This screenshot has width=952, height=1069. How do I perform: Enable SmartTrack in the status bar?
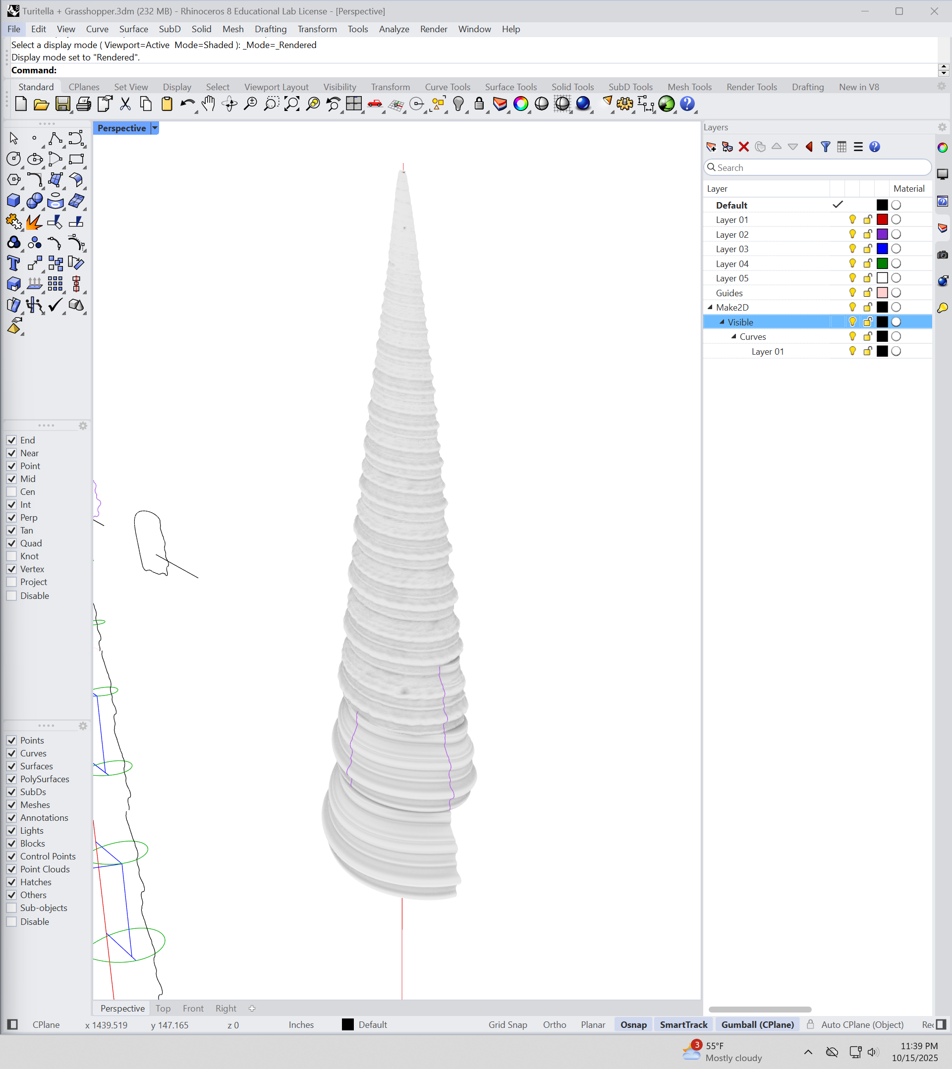(x=684, y=1024)
